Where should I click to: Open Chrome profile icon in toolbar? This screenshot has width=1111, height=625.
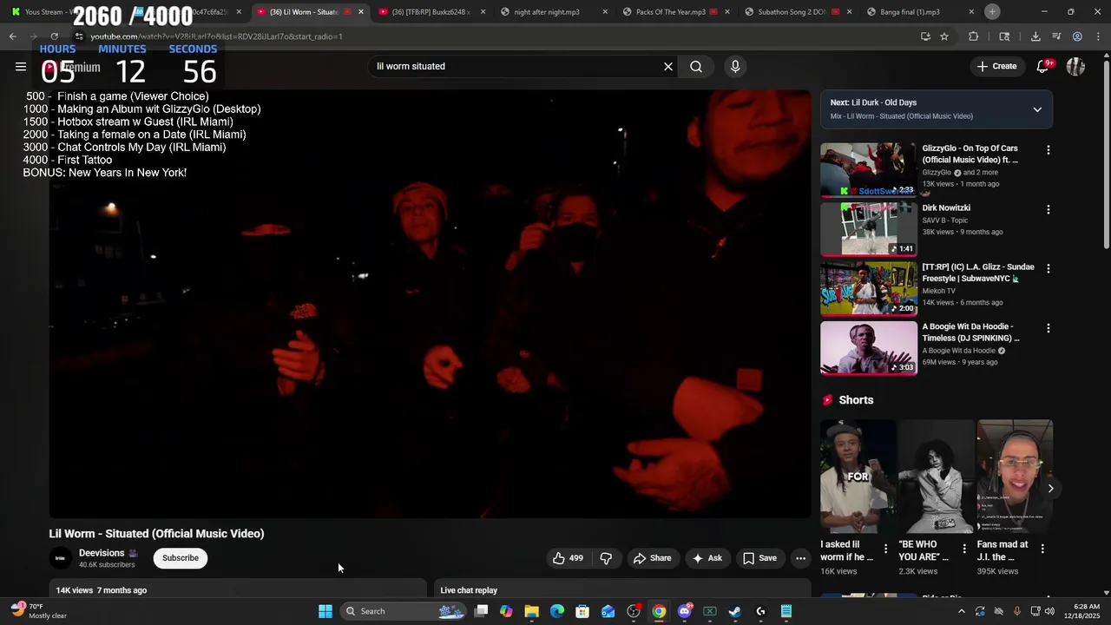coord(1077,36)
